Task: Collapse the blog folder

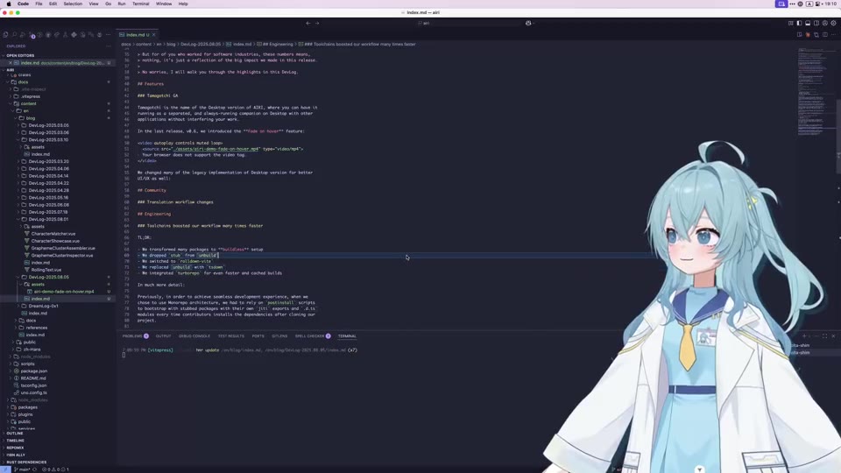Action: click(30, 118)
